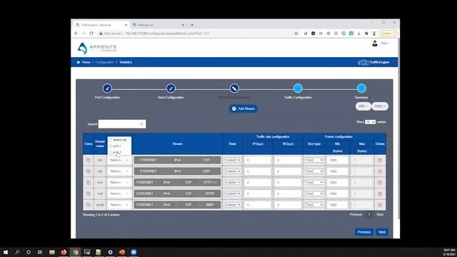Open Size type dropdown in first row

coord(314,160)
